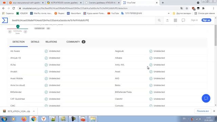Open the Mail.Ru bookmark

click(41, 13)
